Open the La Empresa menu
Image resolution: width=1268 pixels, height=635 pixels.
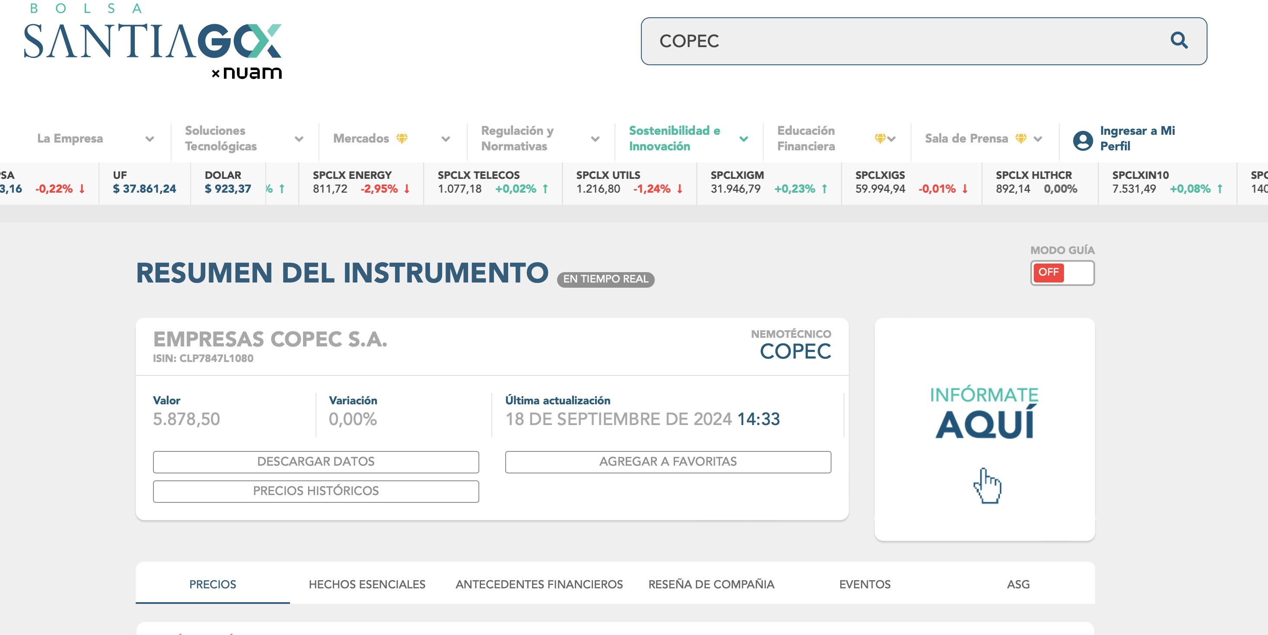click(x=70, y=139)
